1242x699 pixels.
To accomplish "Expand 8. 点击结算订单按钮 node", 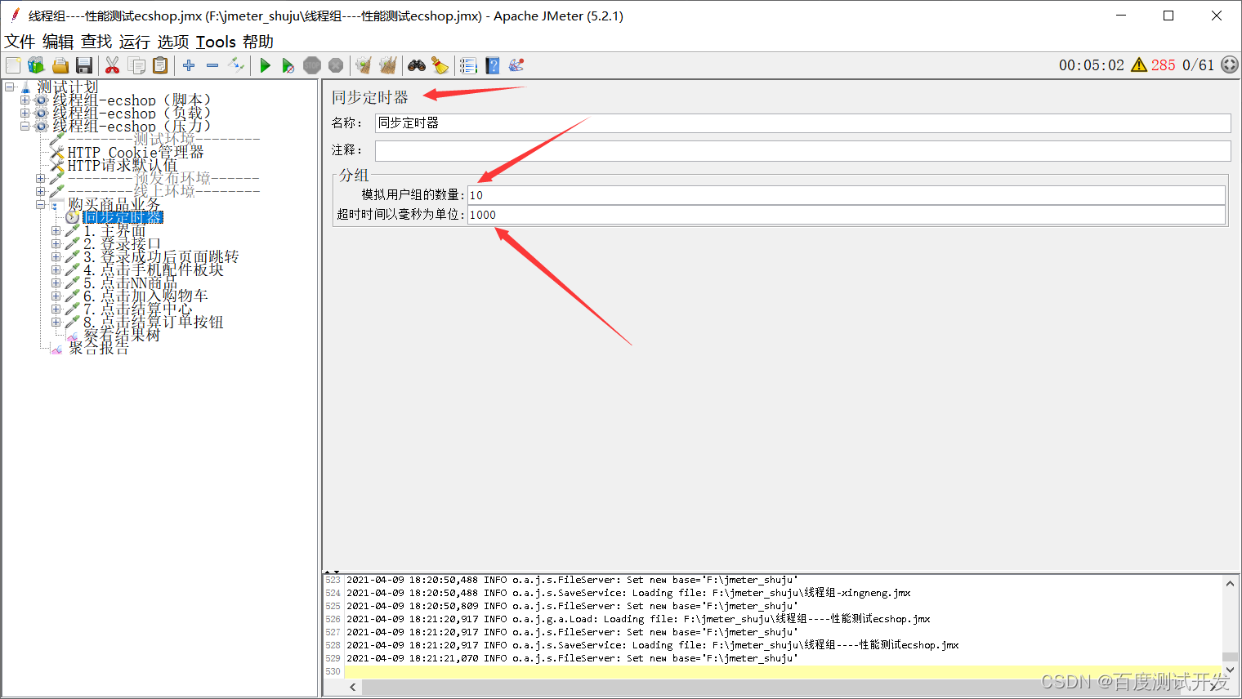I will click(56, 322).
